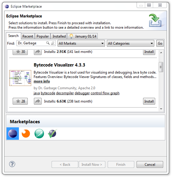
Task: Click 'by Dr. Garbage Community, Apache 2.0' text
Action: coord(64,88)
